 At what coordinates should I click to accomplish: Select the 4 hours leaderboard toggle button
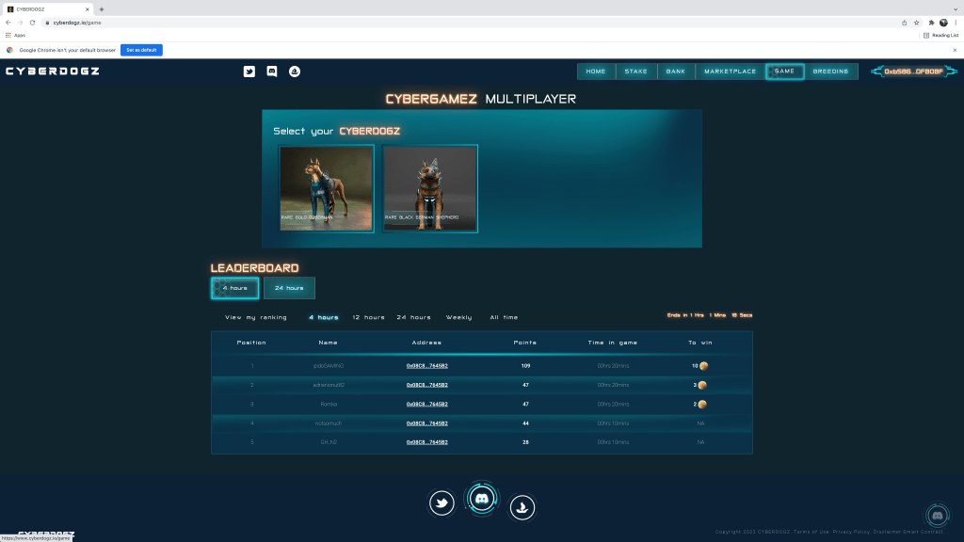pyautogui.click(x=234, y=288)
